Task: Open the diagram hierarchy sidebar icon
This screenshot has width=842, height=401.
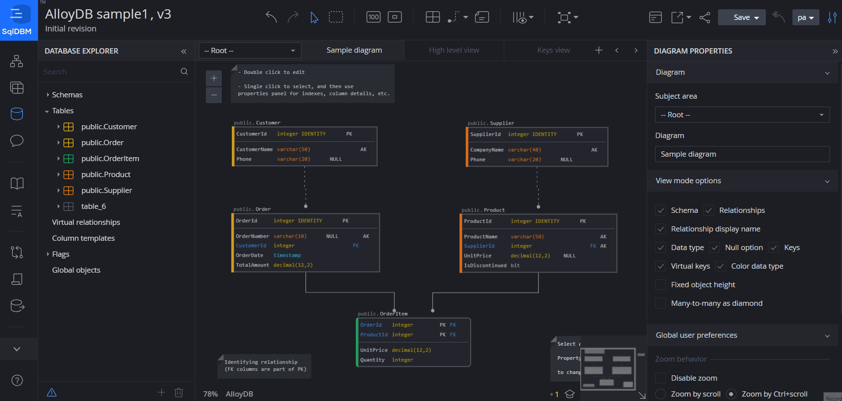Action: pos(17,61)
